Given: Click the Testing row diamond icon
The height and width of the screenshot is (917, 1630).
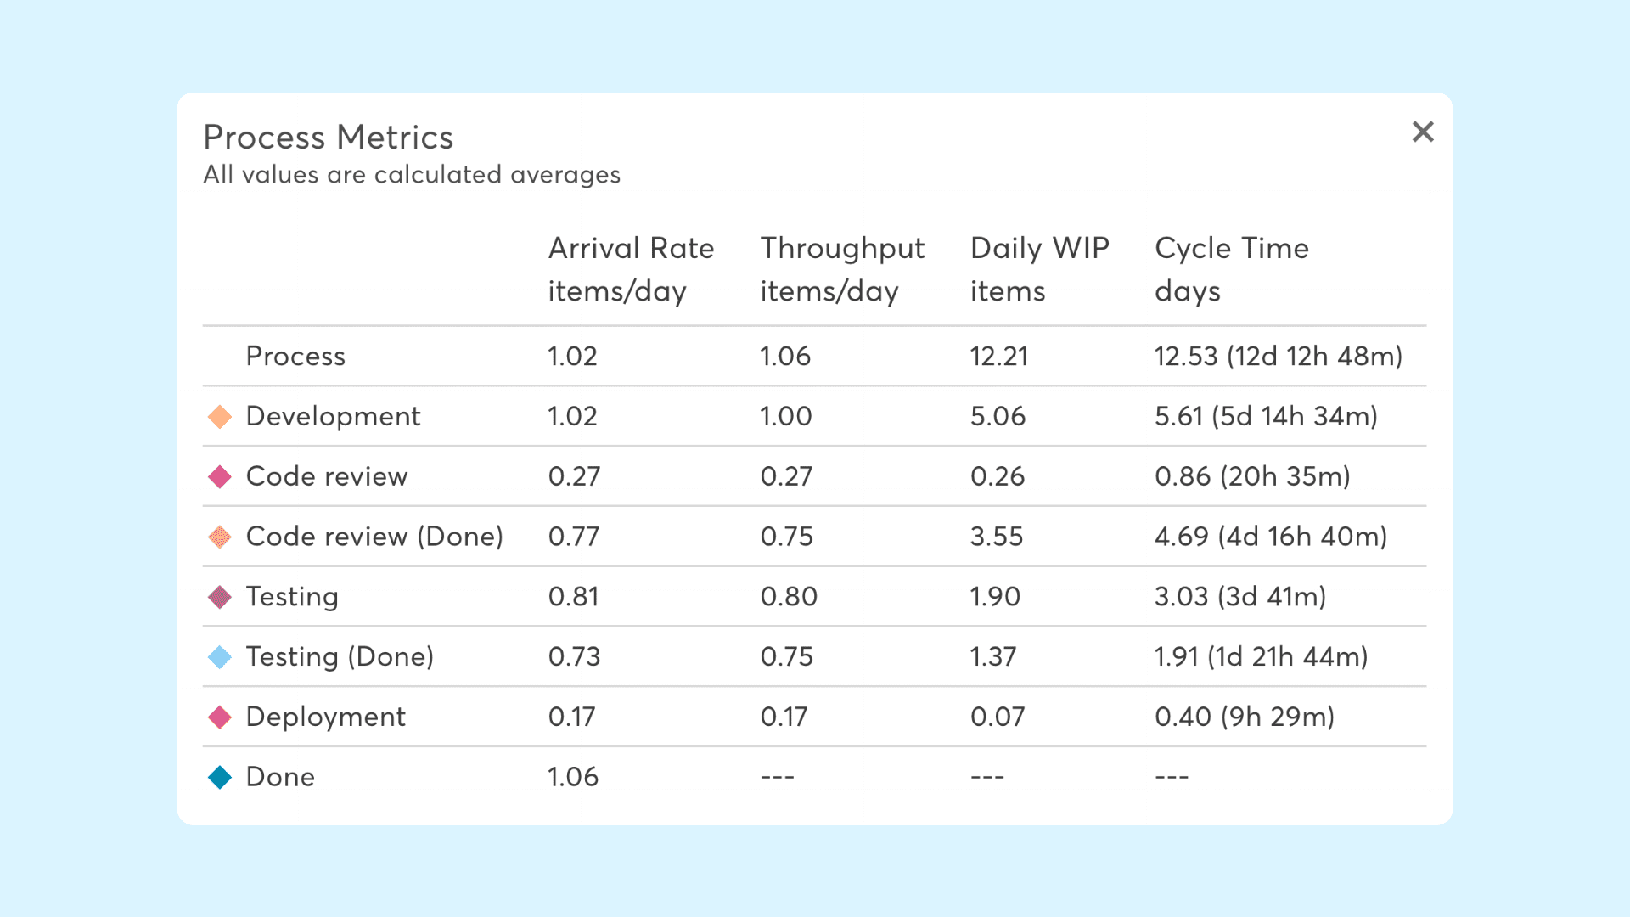Looking at the screenshot, I should [220, 597].
